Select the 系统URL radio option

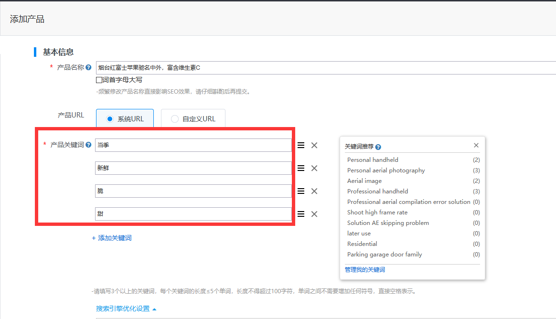110,119
